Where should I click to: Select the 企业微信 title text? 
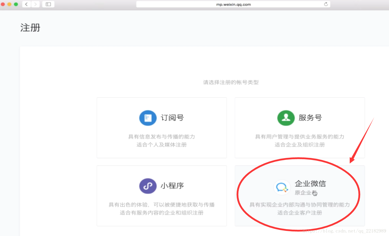(x=310, y=184)
